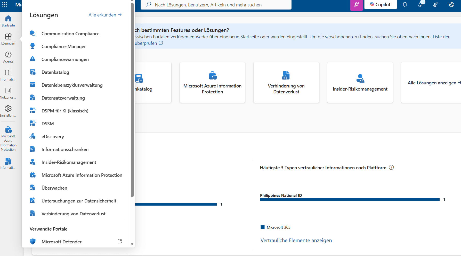Click the Verhinderung von Datenverlust card
This screenshot has width=461, height=256.
(286, 82)
